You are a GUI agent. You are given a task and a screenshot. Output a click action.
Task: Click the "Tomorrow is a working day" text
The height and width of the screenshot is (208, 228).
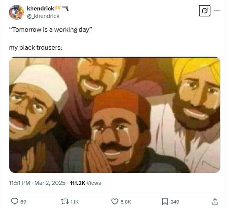(x=50, y=30)
